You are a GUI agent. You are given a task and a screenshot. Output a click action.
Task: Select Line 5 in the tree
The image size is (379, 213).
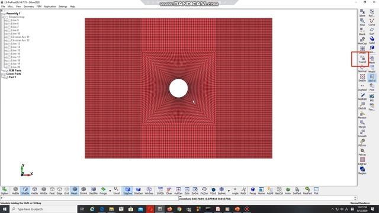(15, 20)
